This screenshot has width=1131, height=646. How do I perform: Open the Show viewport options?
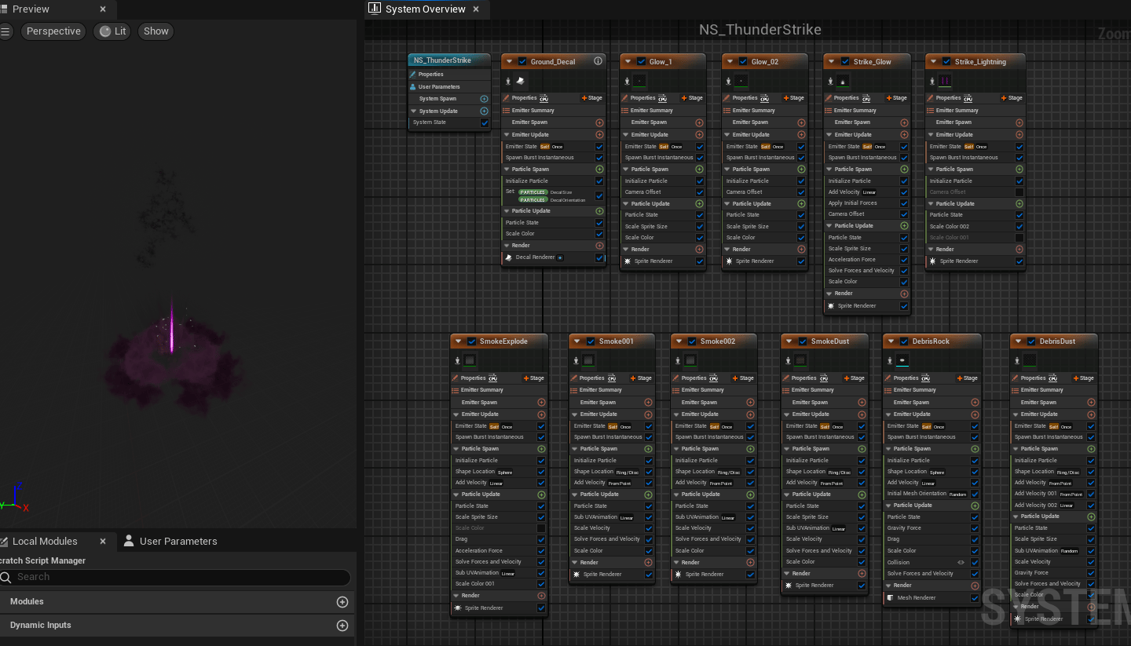(156, 31)
